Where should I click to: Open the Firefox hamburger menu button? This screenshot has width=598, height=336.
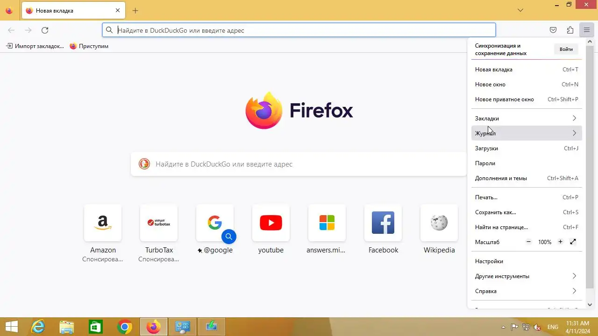(587, 30)
